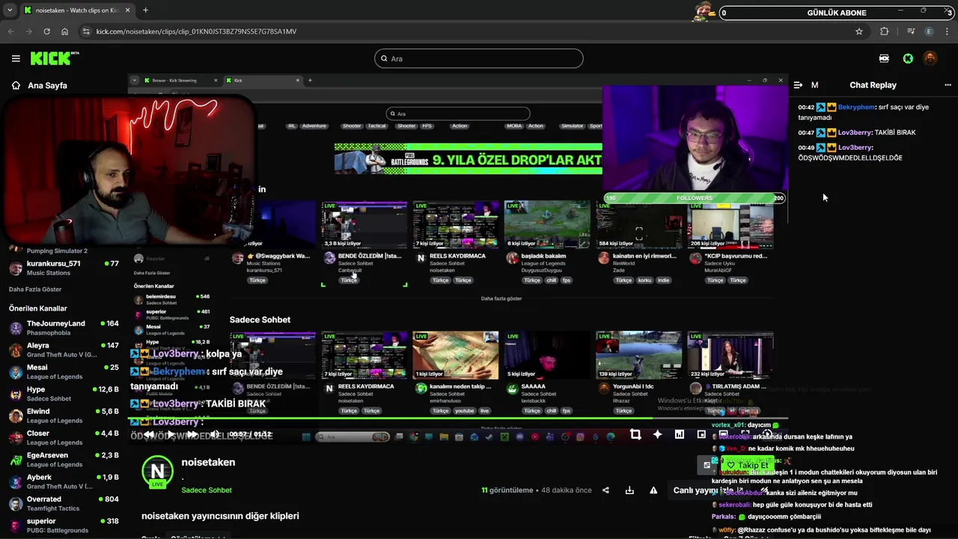Open the browser media control icon
Viewport: 958px width, 539px height.
tap(911, 31)
